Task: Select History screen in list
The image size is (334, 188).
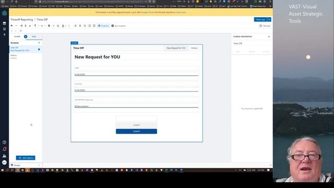Action: [25, 56]
